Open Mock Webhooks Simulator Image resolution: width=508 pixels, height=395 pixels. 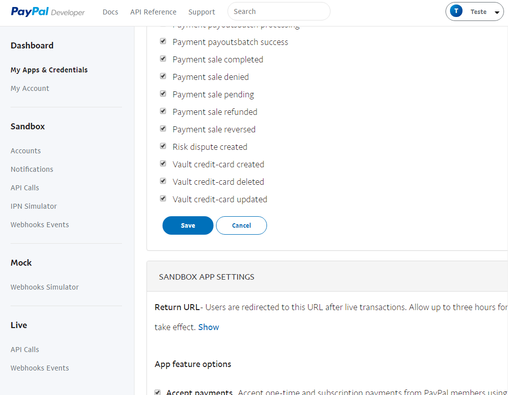click(x=44, y=287)
